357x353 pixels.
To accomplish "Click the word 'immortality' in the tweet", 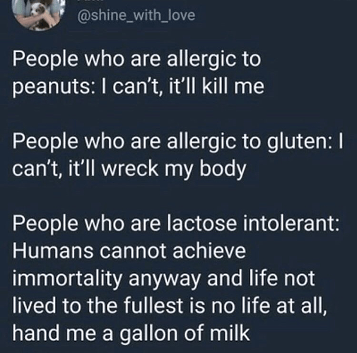I will tap(67, 278).
